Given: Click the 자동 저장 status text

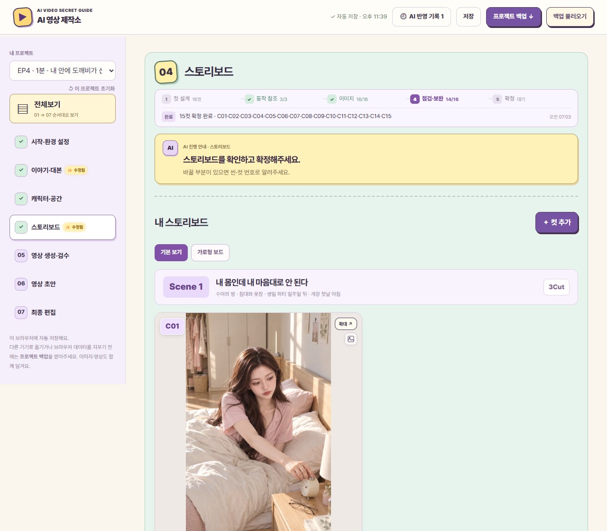Looking at the screenshot, I should [359, 17].
